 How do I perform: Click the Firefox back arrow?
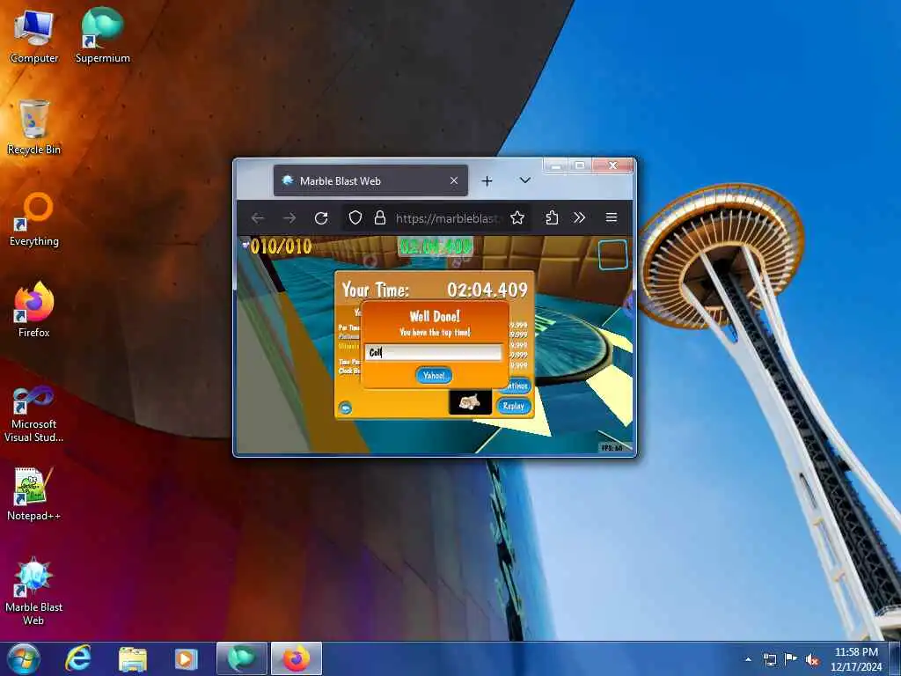pos(258,218)
